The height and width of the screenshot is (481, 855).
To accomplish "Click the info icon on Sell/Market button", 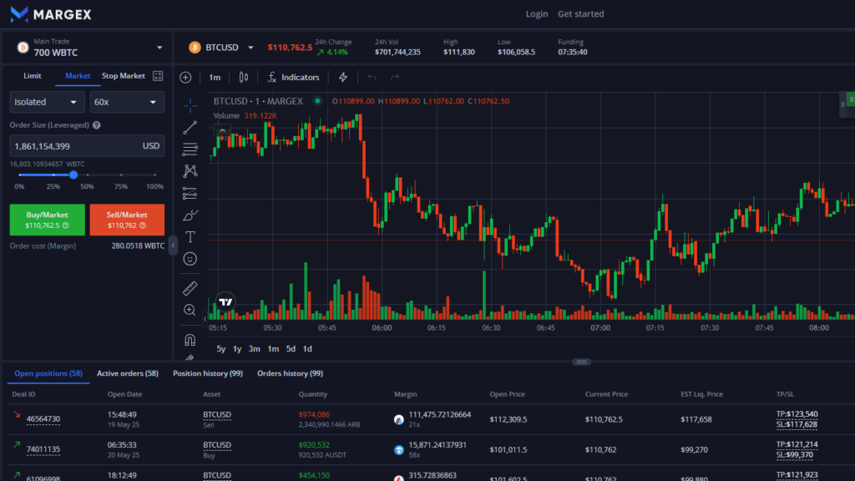I will click(x=143, y=225).
